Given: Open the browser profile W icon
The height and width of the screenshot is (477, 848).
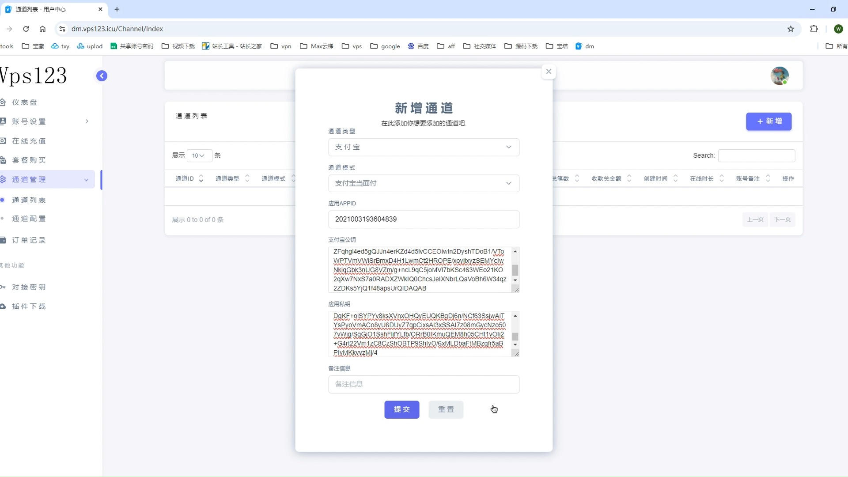Looking at the screenshot, I should pyautogui.click(x=838, y=29).
